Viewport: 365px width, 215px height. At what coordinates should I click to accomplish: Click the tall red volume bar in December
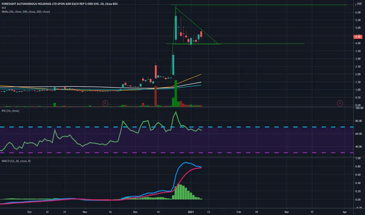click(x=155, y=96)
